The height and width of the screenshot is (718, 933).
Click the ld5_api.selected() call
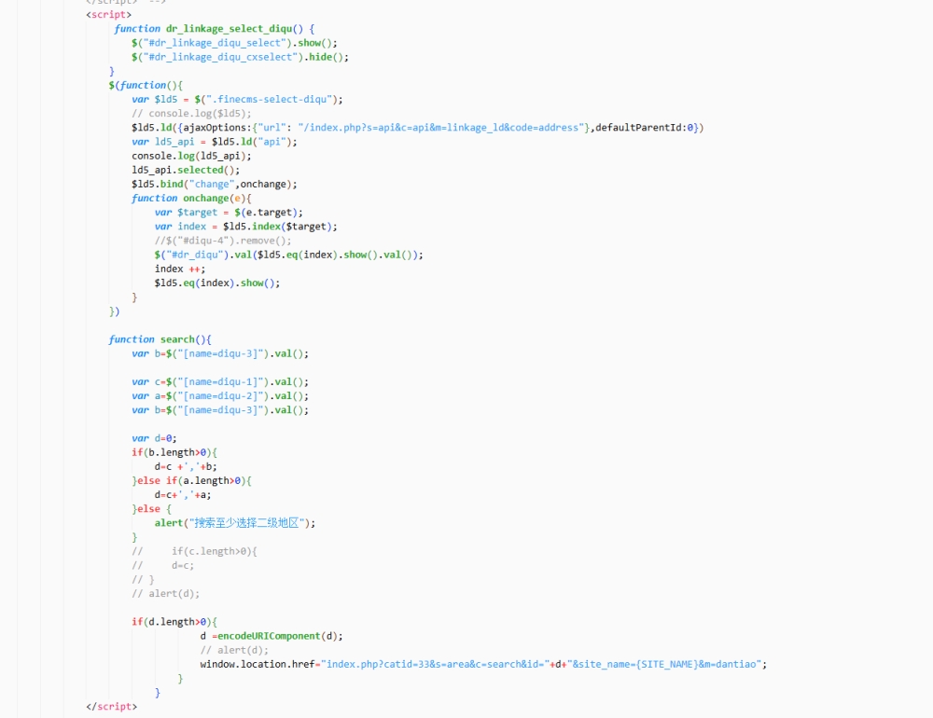(186, 170)
